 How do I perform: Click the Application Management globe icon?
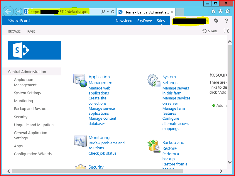pyautogui.click(x=80, y=81)
